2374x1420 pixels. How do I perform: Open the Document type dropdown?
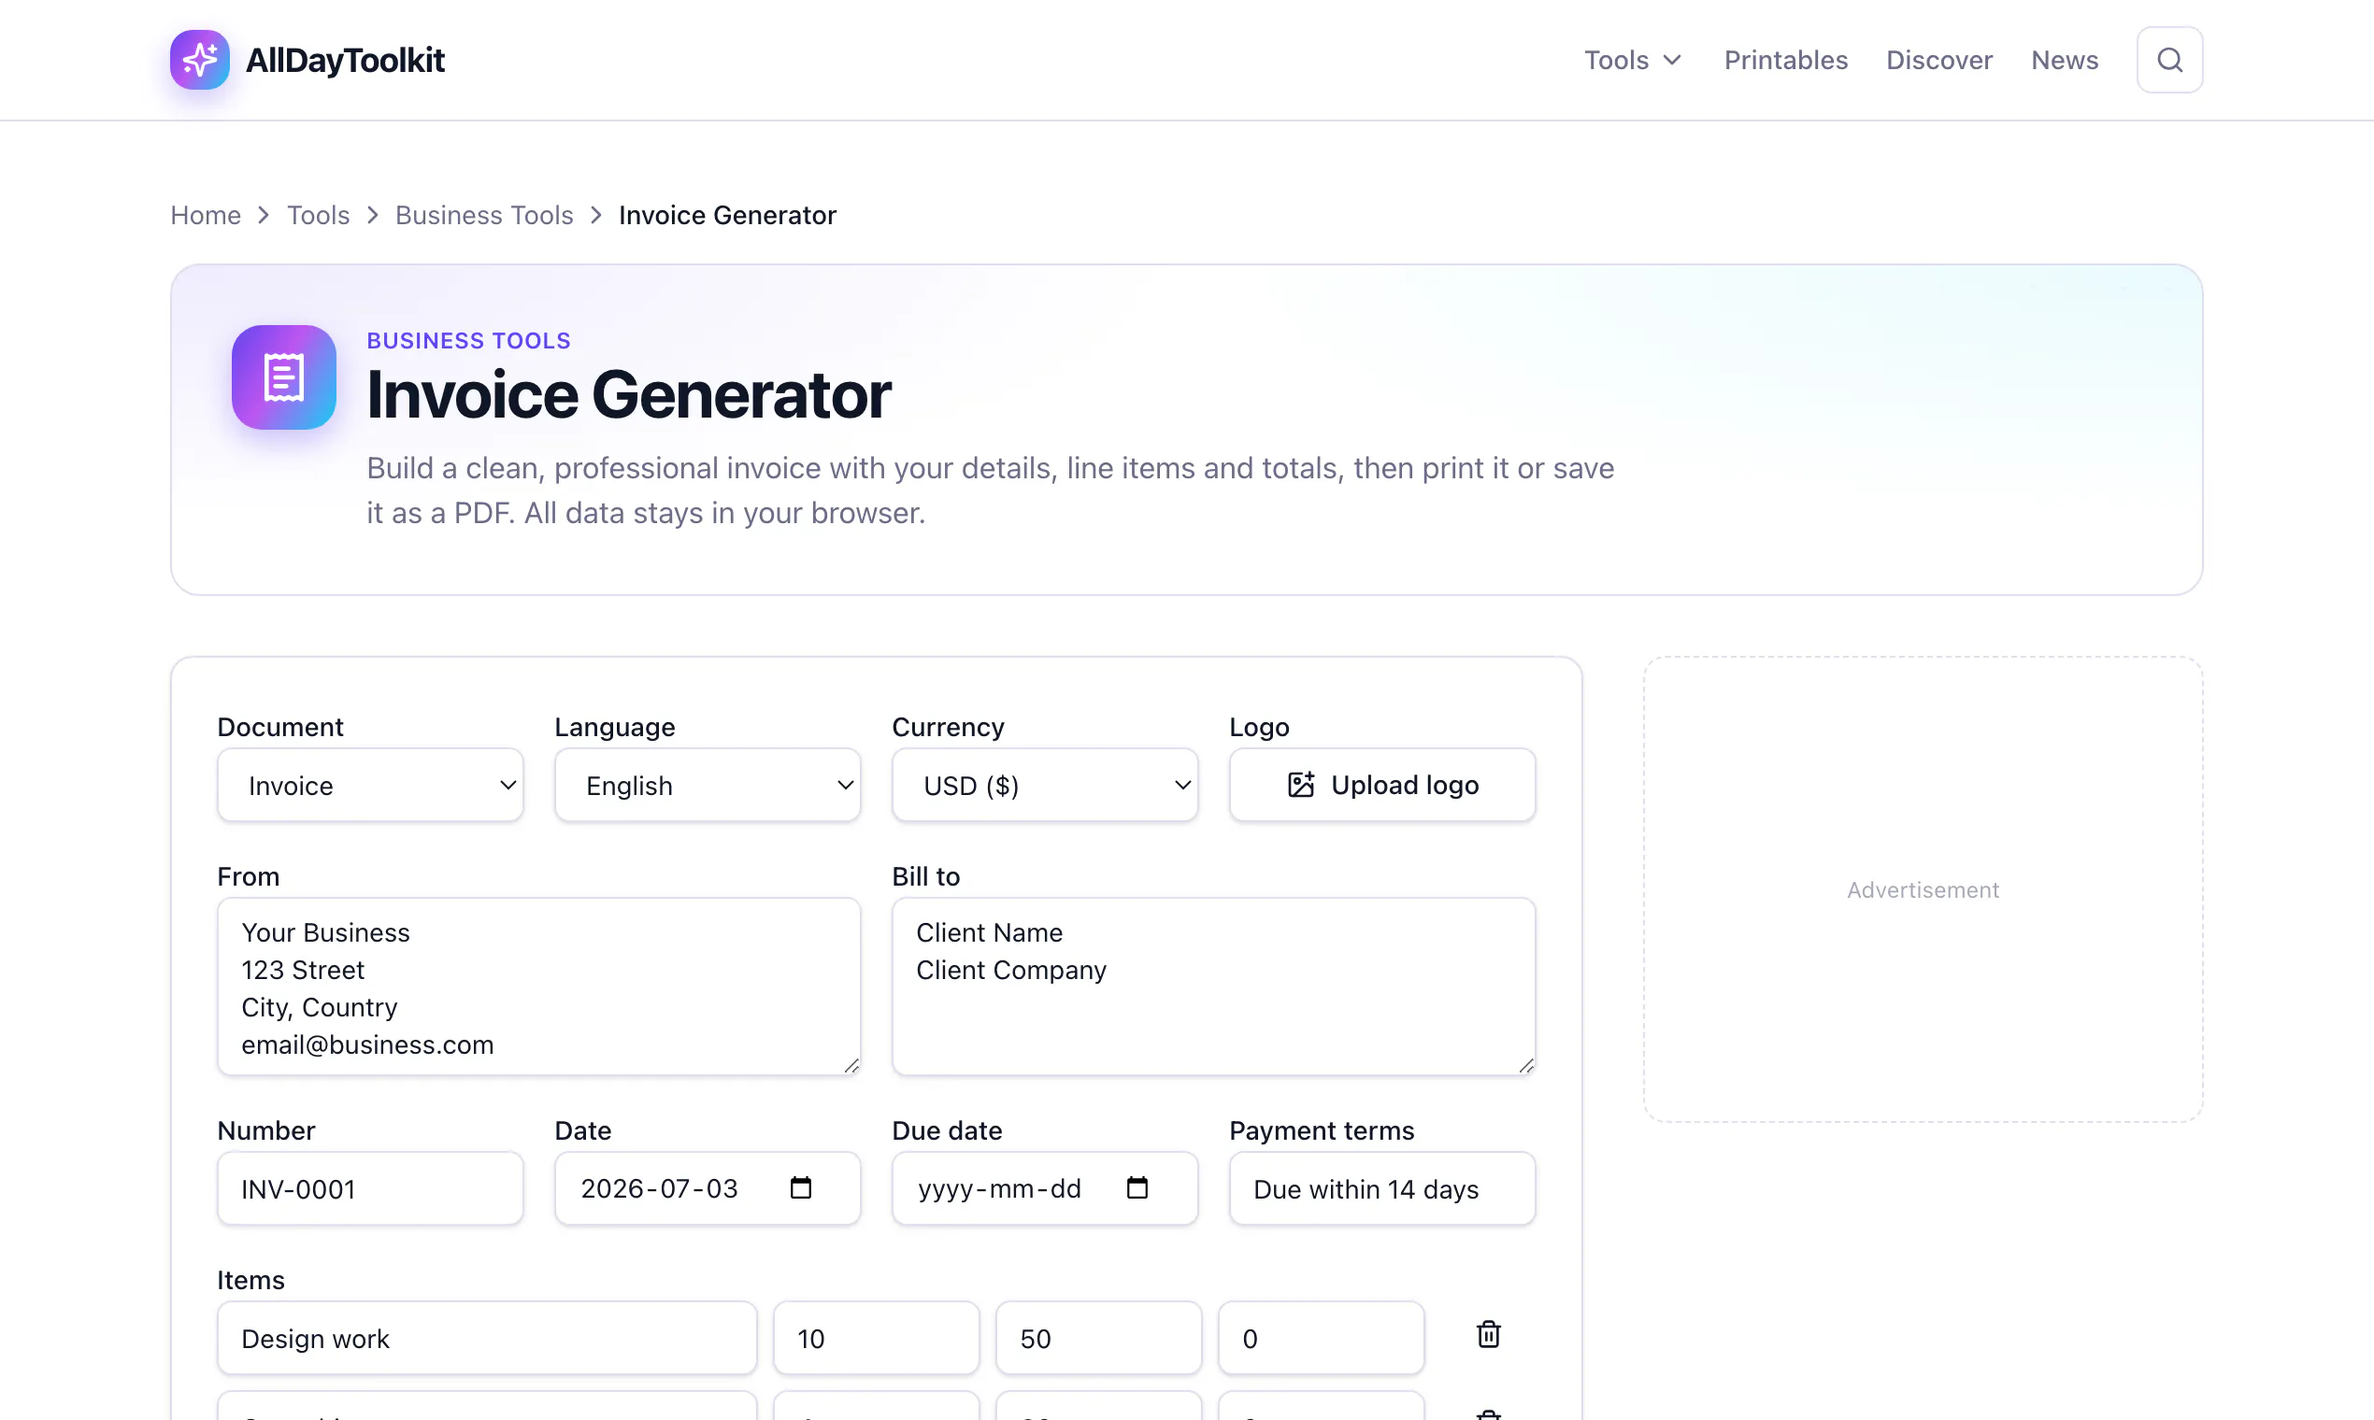pos(370,785)
